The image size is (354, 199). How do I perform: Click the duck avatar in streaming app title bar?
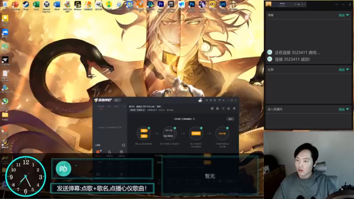200,100
